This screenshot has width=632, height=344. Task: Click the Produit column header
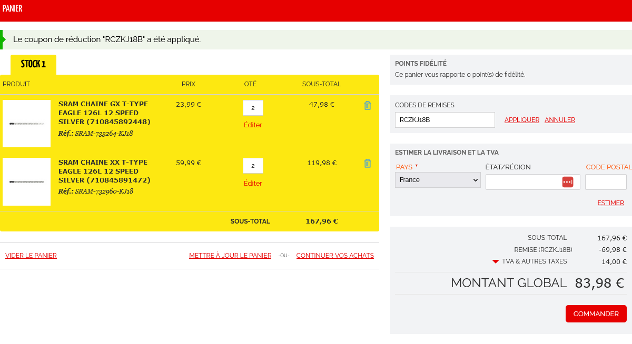point(16,84)
